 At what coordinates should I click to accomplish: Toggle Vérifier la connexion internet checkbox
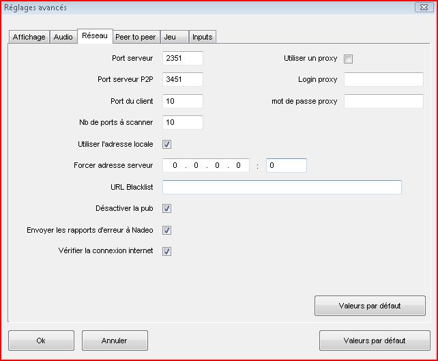pyautogui.click(x=166, y=251)
